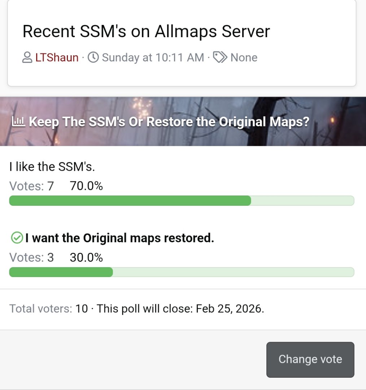366x390 pixels.
Task: Click the "None" tag label
Action: pyautogui.click(x=244, y=57)
